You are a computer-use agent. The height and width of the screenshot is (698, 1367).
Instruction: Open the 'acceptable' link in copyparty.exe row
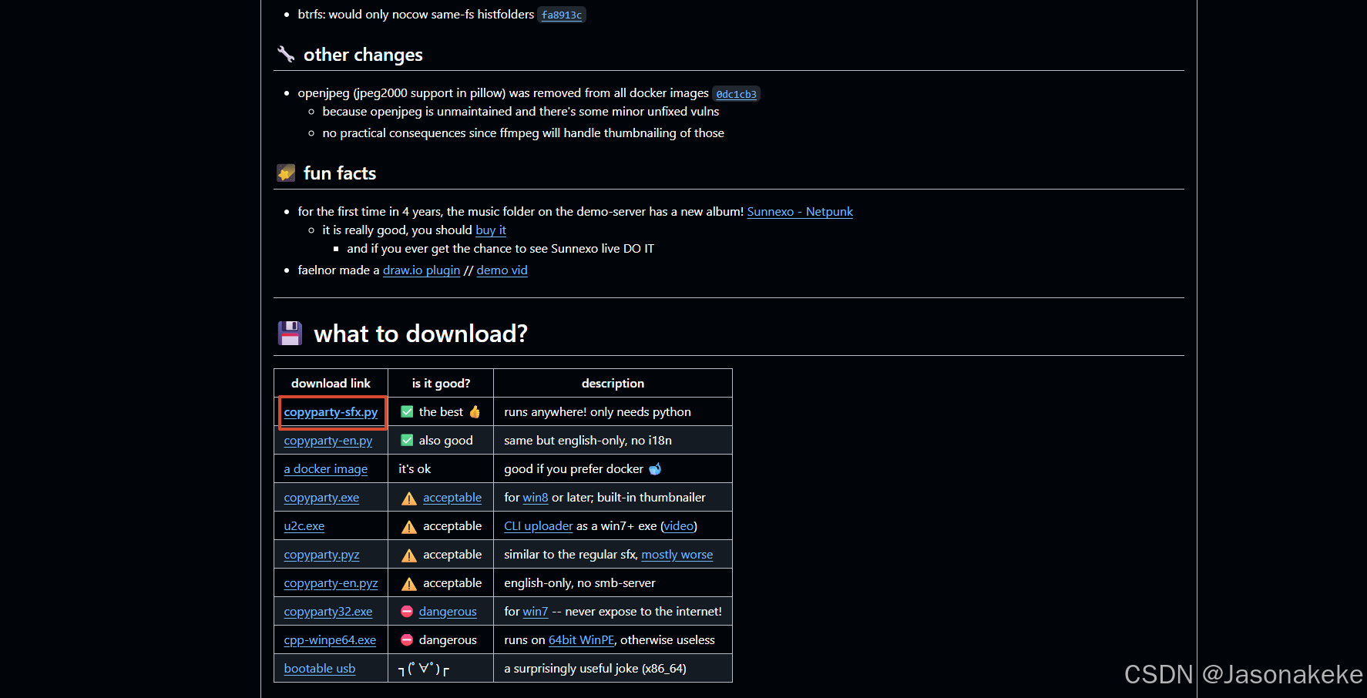pyautogui.click(x=452, y=498)
